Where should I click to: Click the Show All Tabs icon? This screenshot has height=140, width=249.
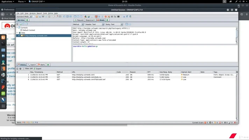coord(54,16)
